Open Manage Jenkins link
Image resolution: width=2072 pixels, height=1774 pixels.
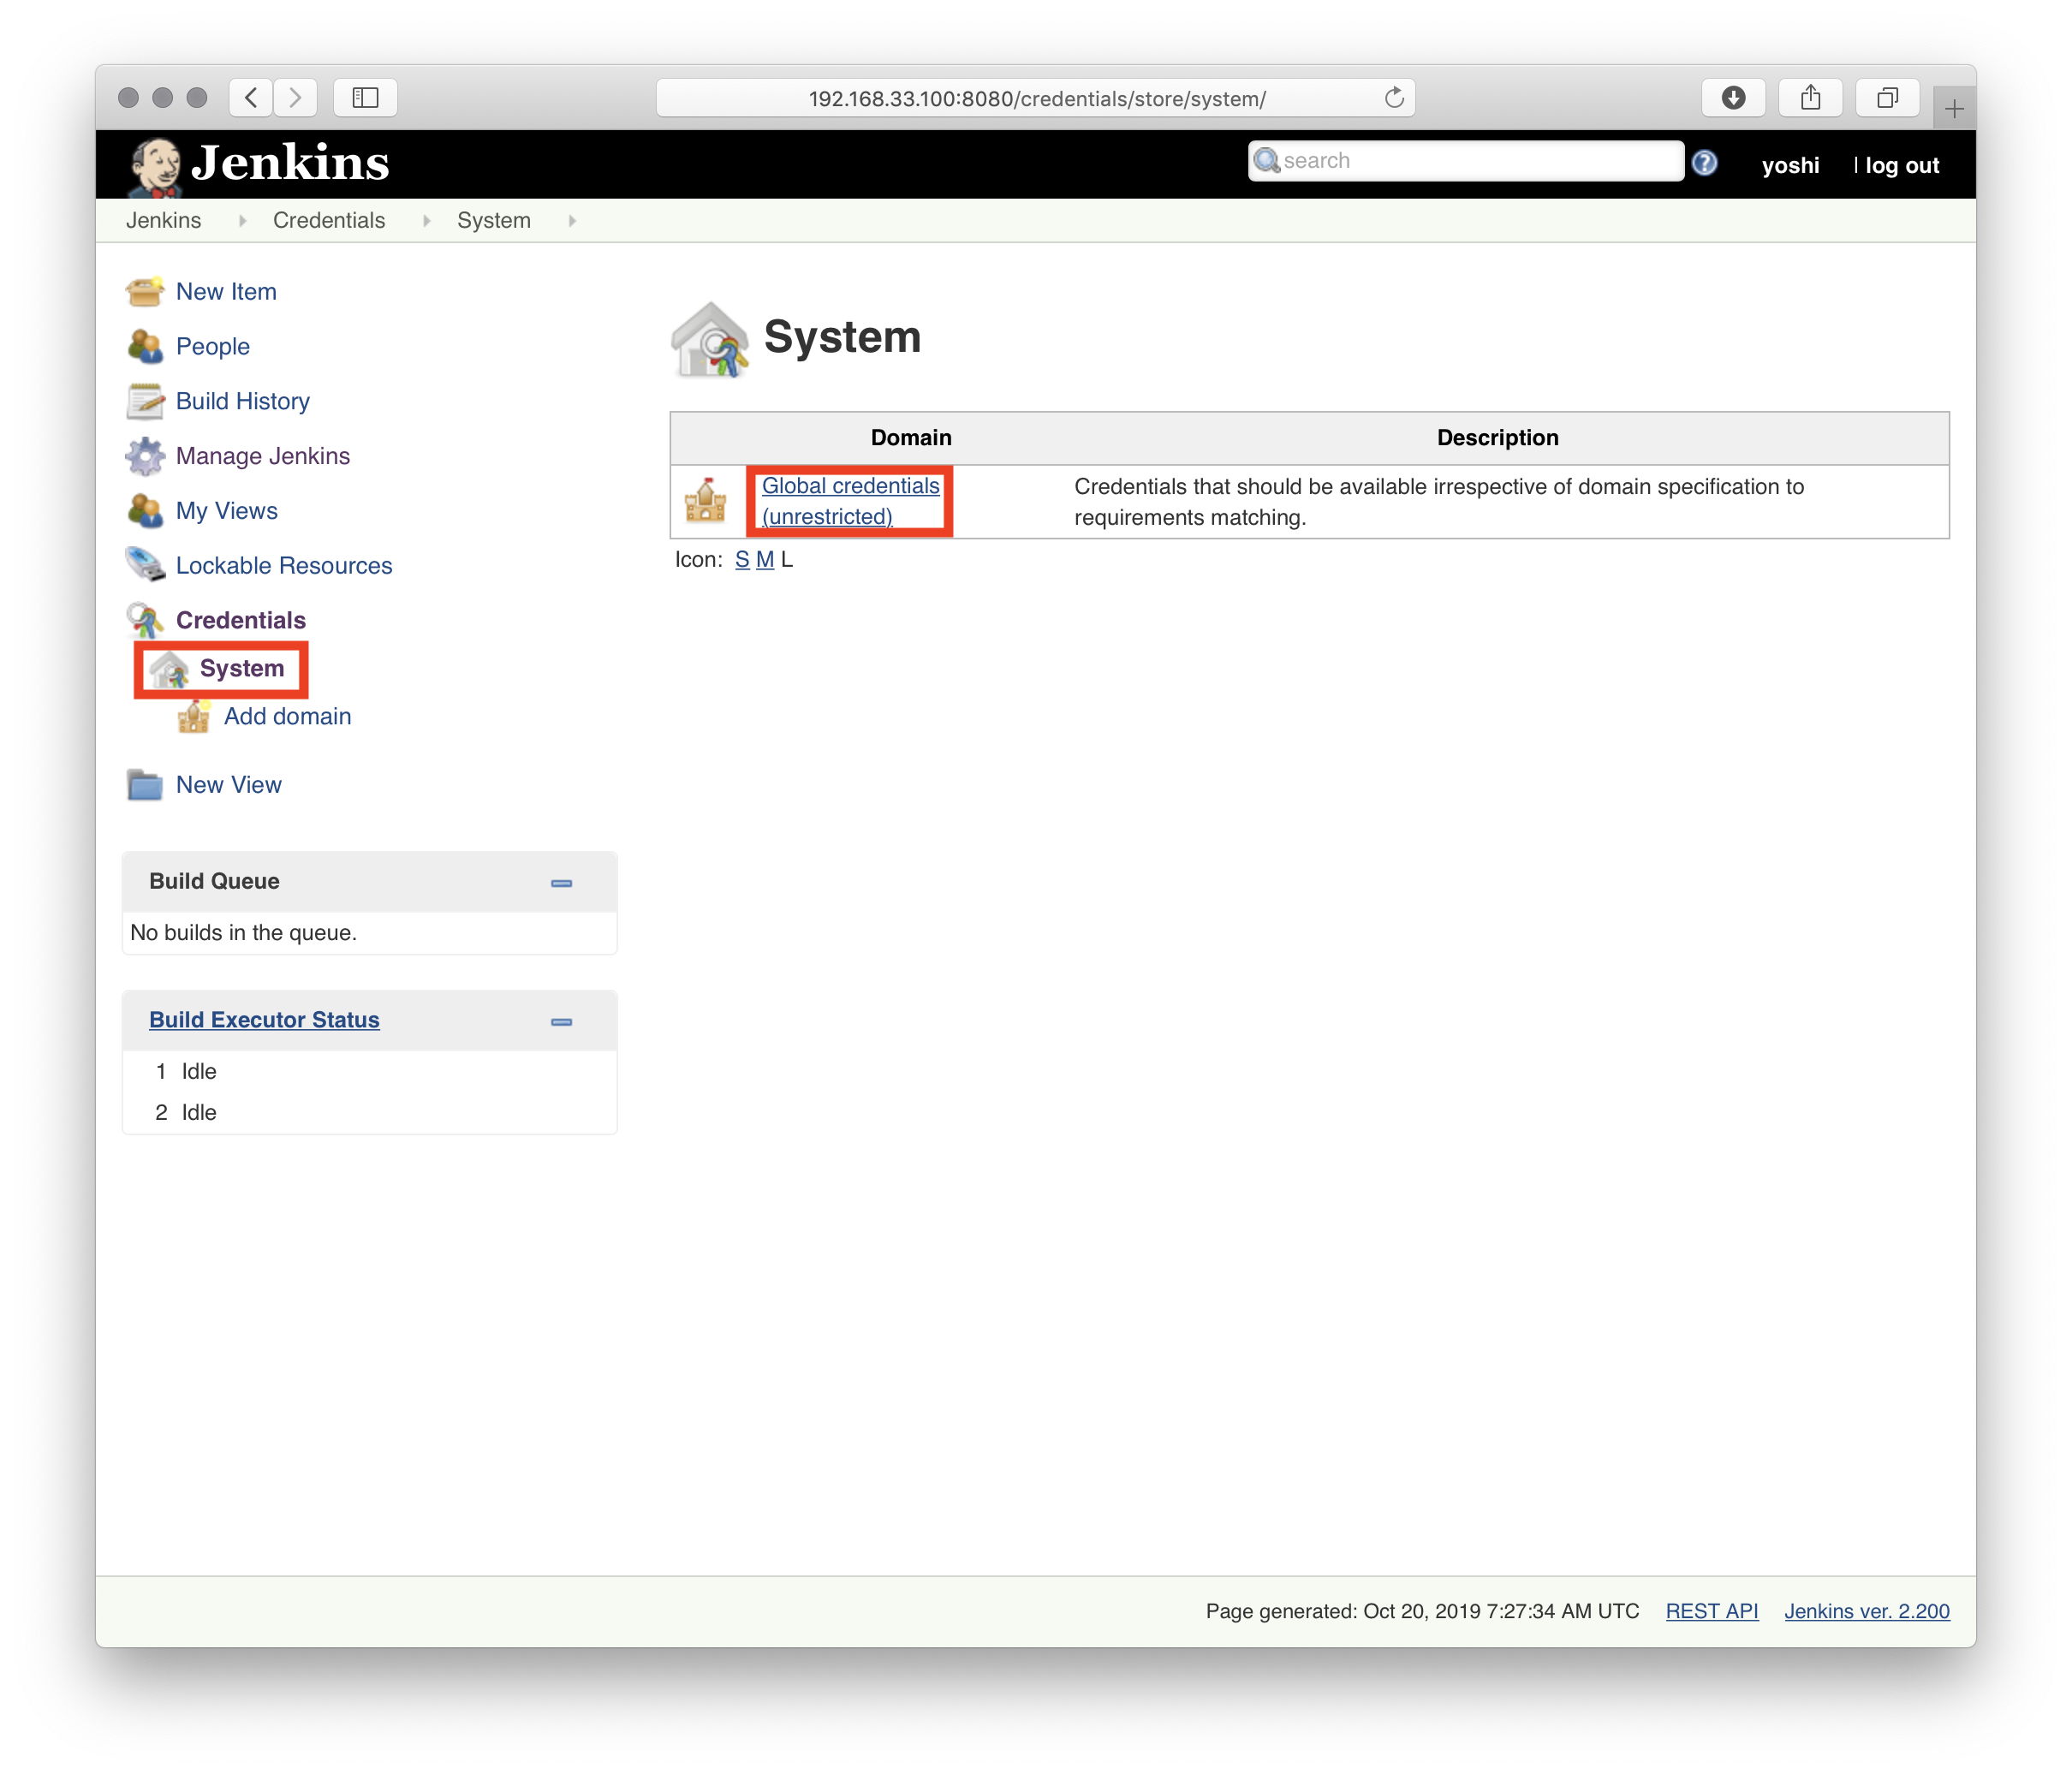[263, 456]
